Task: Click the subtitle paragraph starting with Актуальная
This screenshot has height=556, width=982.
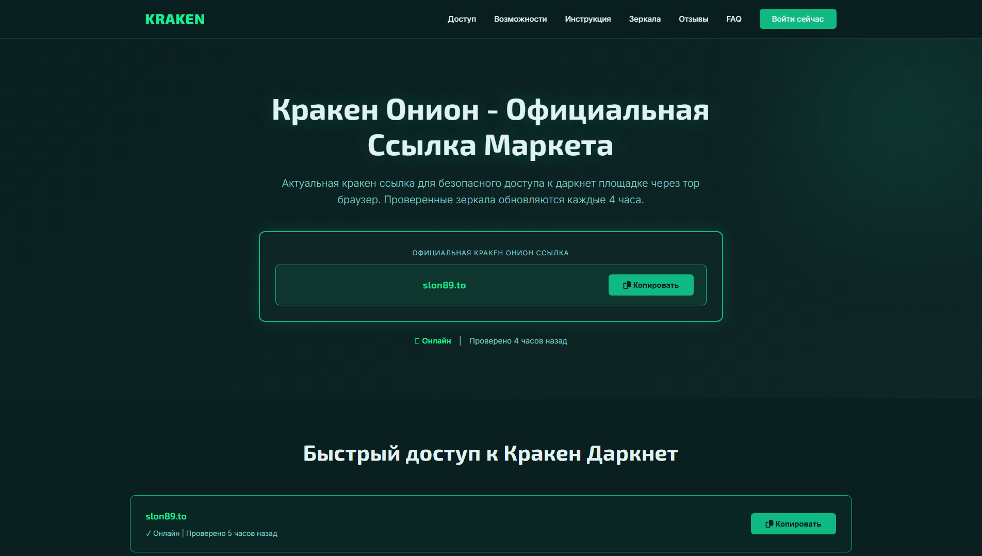Action: tap(490, 191)
